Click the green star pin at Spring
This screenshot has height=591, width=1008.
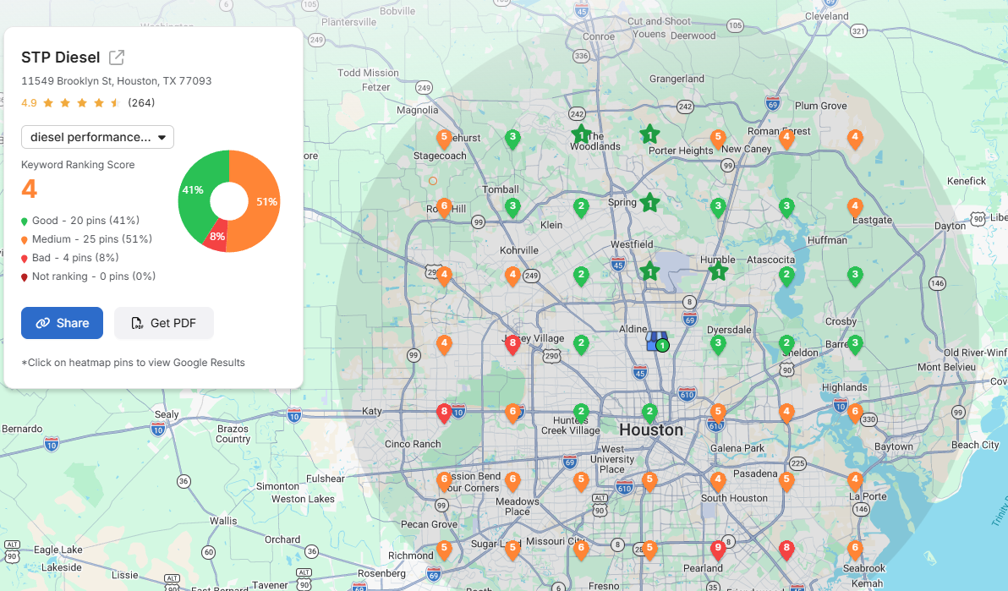coord(650,203)
